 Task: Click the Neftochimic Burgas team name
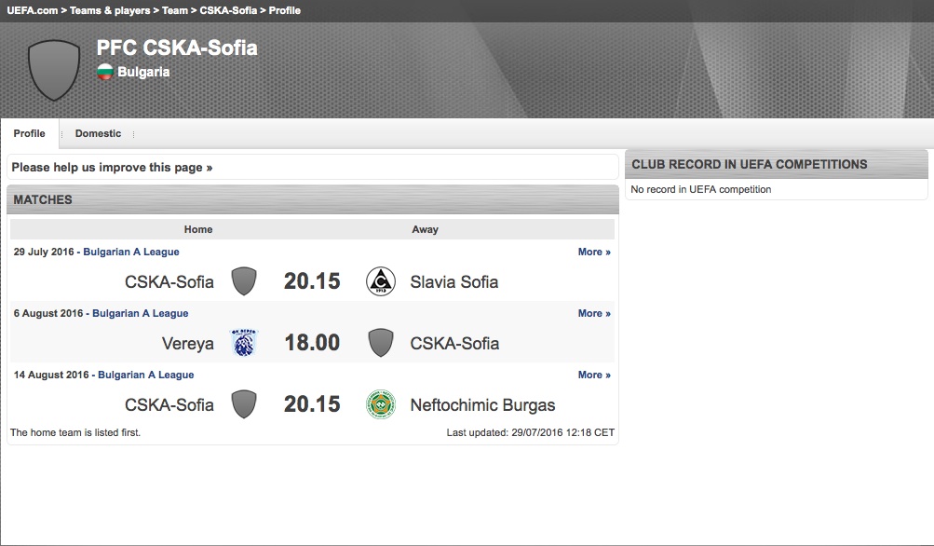(x=482, y=405)
